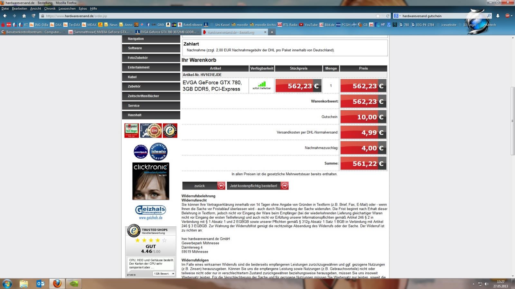Switch to EVGA Geforce GTX 780 tab
Viewport: 515px width, 289px height.
tap(167, 32)
